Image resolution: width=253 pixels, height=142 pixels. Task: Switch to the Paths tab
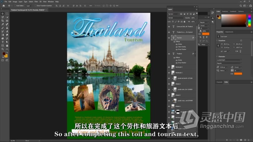(226, 82)
